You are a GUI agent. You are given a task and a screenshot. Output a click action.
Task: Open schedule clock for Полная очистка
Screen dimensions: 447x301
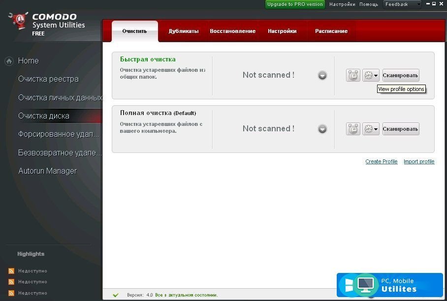coord(353,129)
